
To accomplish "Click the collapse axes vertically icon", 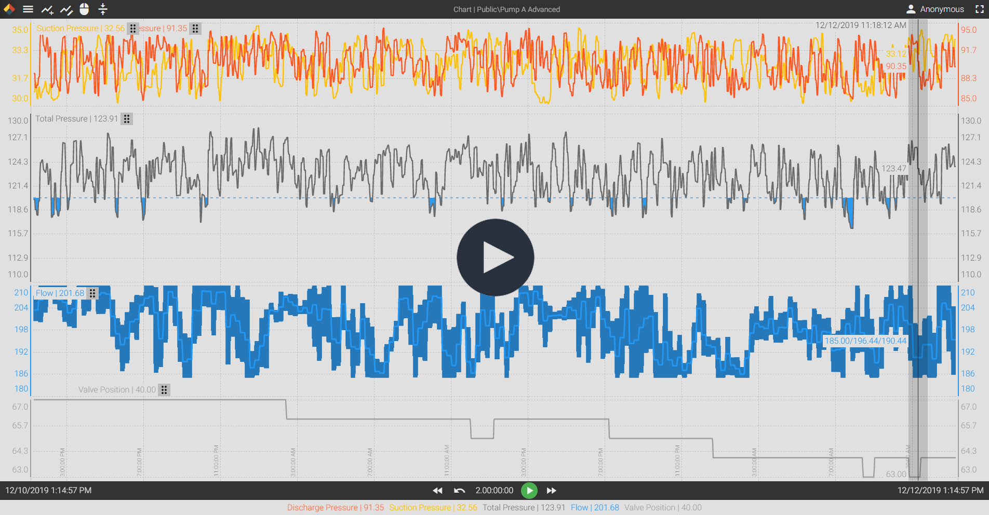I will point(103,9).
